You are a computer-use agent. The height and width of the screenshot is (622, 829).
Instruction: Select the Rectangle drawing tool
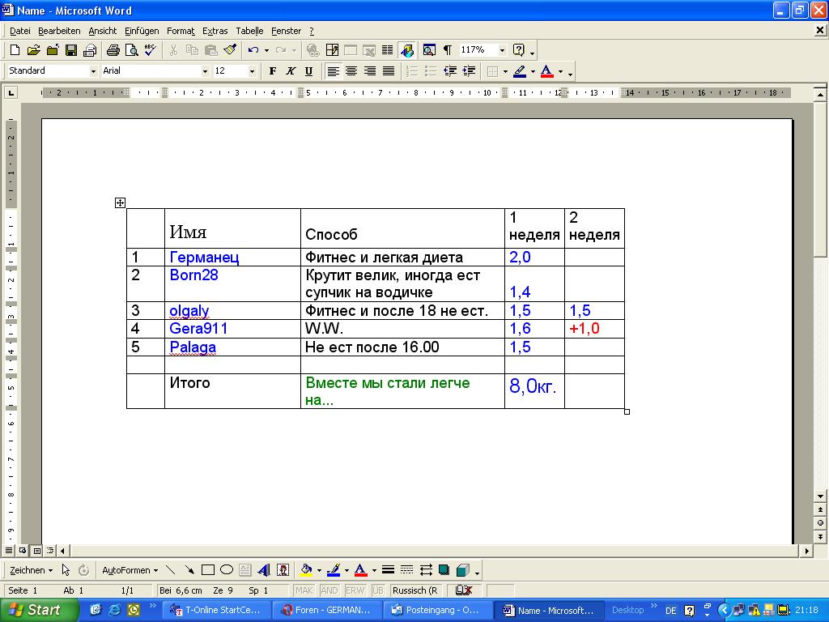tap(208, 570)
